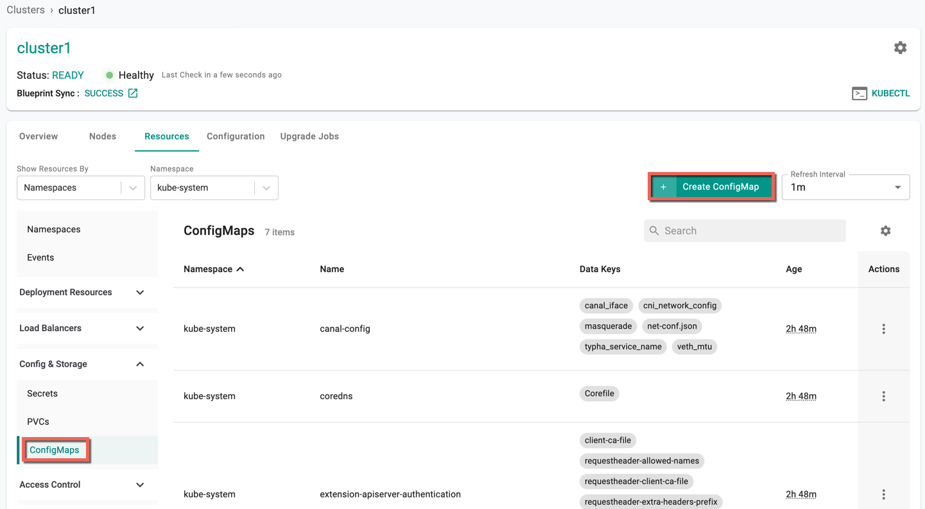Click the requestheader-allowed-names chip

click(x=642, y=461)
